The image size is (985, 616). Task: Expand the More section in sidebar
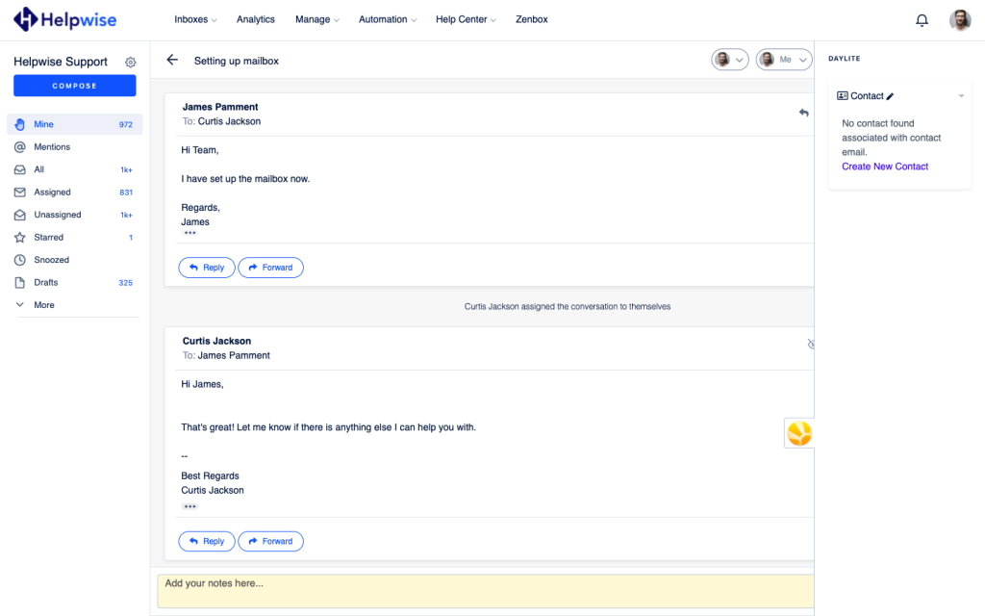click(44, 305)
